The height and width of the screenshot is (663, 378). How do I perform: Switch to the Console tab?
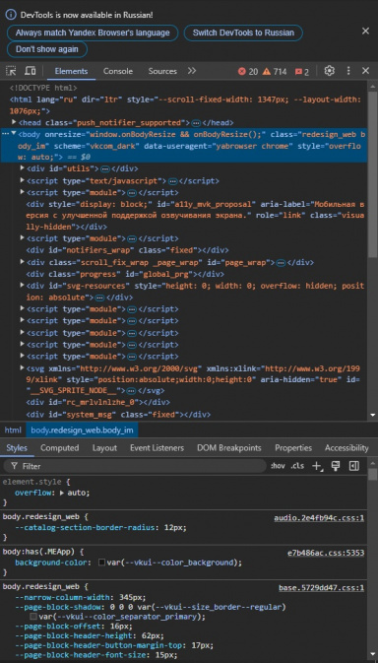(x=118, y=71)
